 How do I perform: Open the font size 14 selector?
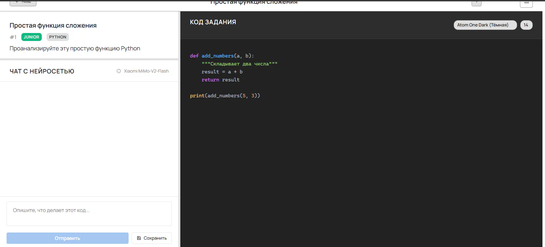coord(526,25)
